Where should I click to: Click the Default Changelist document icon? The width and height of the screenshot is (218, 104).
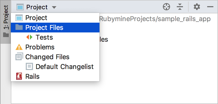(x=29, y=66)
